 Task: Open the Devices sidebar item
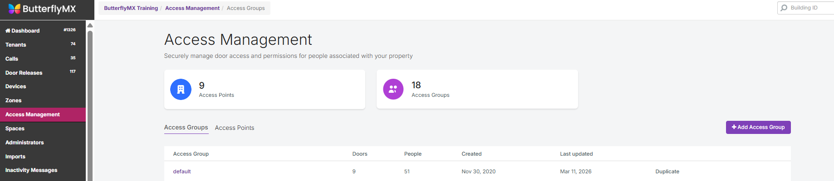tap(16, 86)
